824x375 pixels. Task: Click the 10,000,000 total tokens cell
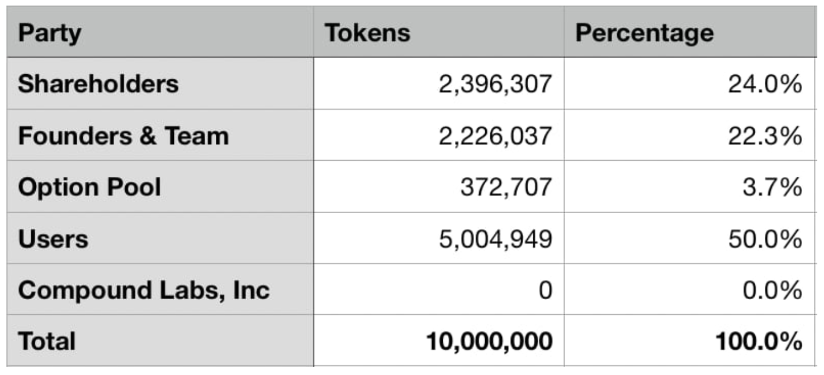point(439,340)
